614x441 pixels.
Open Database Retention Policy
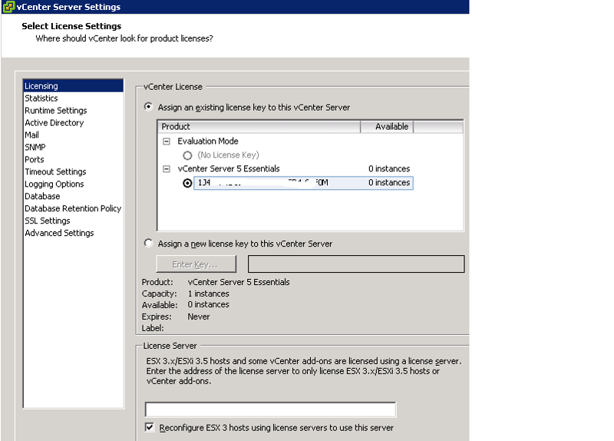point(73,208)
